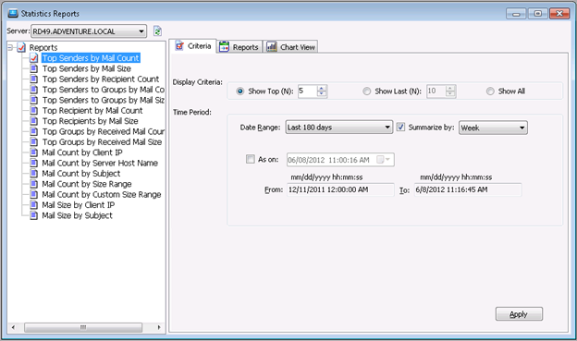Click the Criteria tab icon
Viewport: 577px width, 341px height.
179,46
